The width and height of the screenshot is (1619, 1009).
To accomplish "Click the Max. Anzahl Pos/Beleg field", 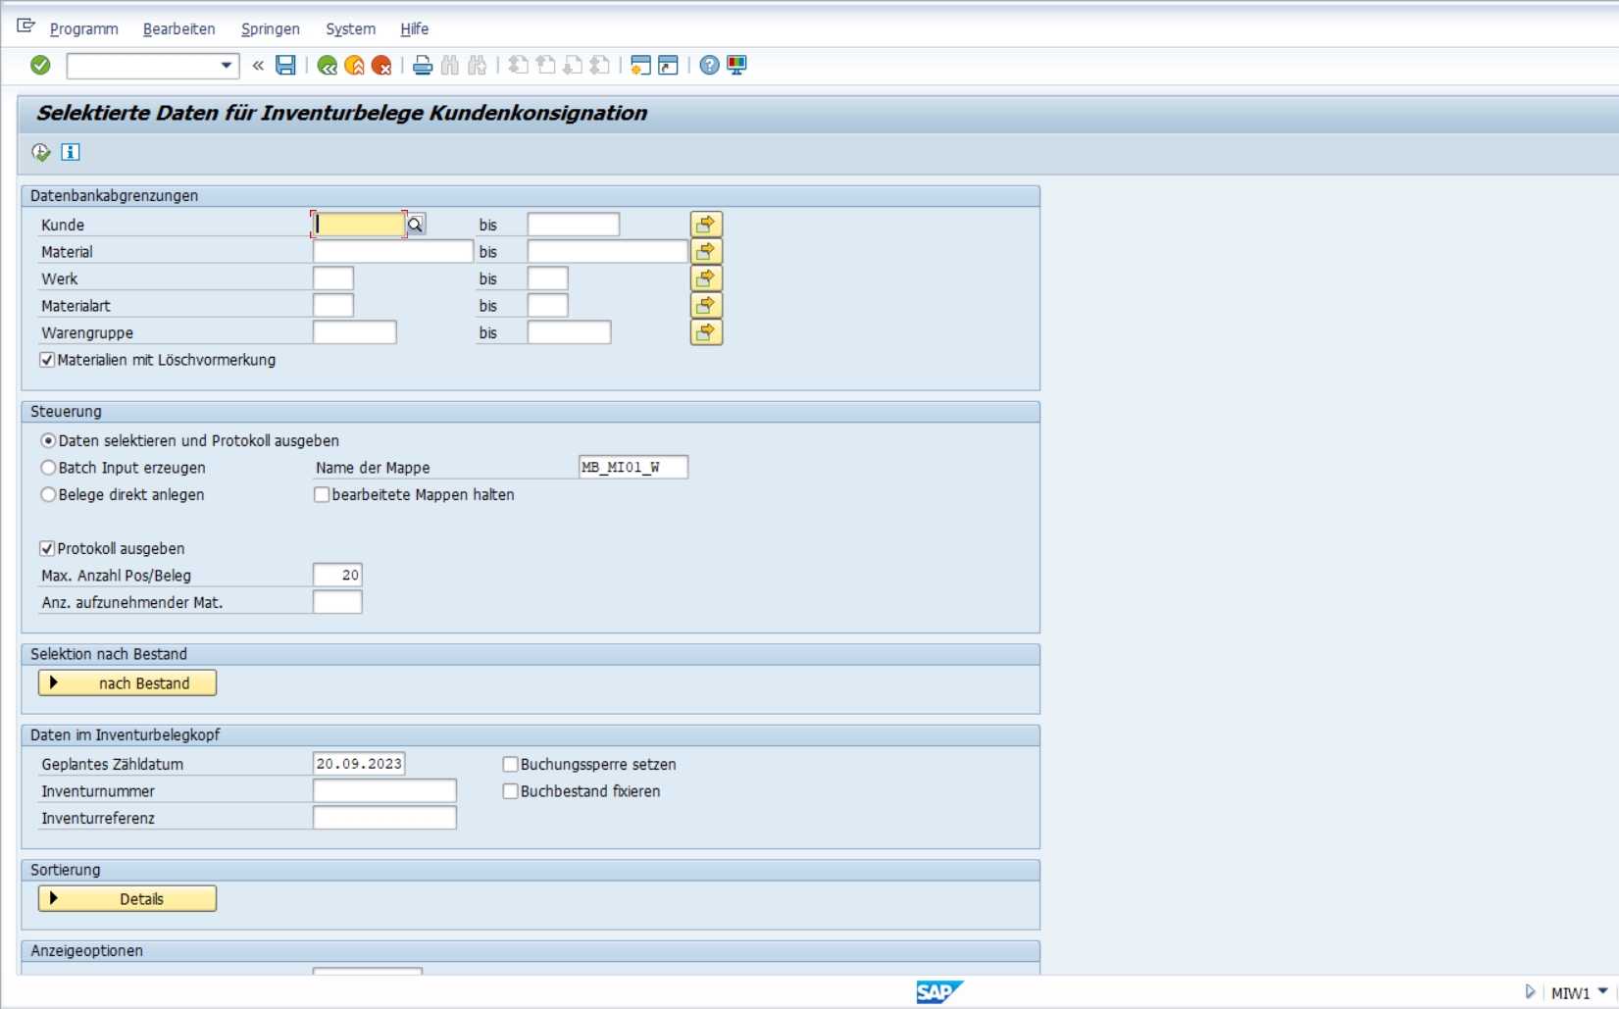I will coord(337,576).
